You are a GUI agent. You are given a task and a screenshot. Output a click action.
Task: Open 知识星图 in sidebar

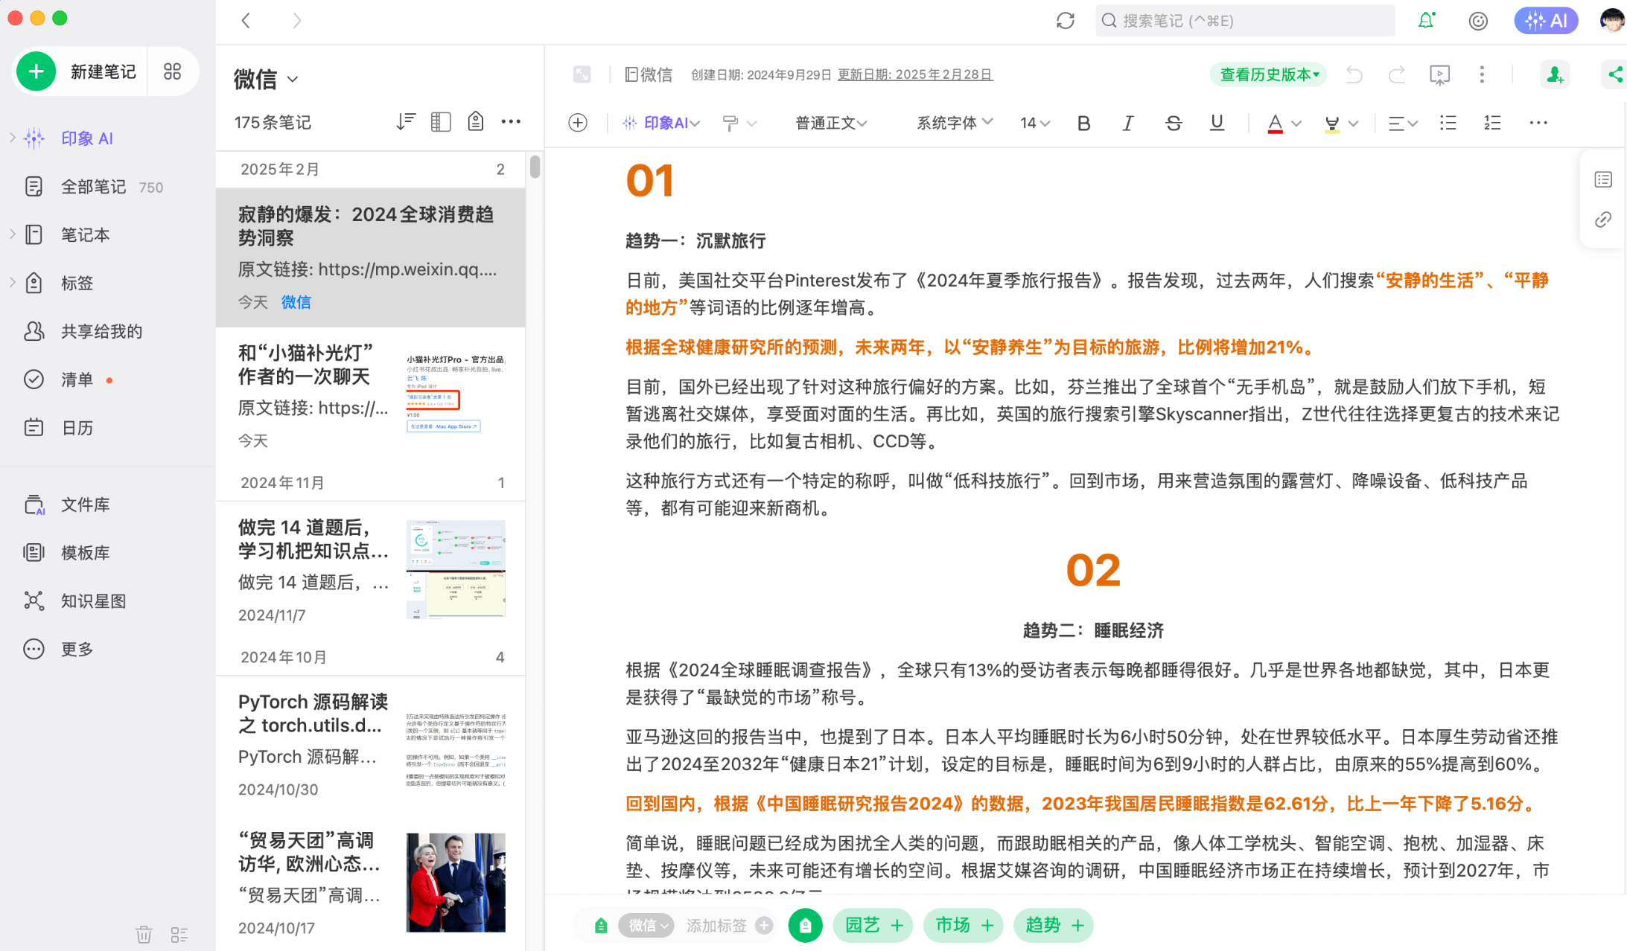pos(93,601)
